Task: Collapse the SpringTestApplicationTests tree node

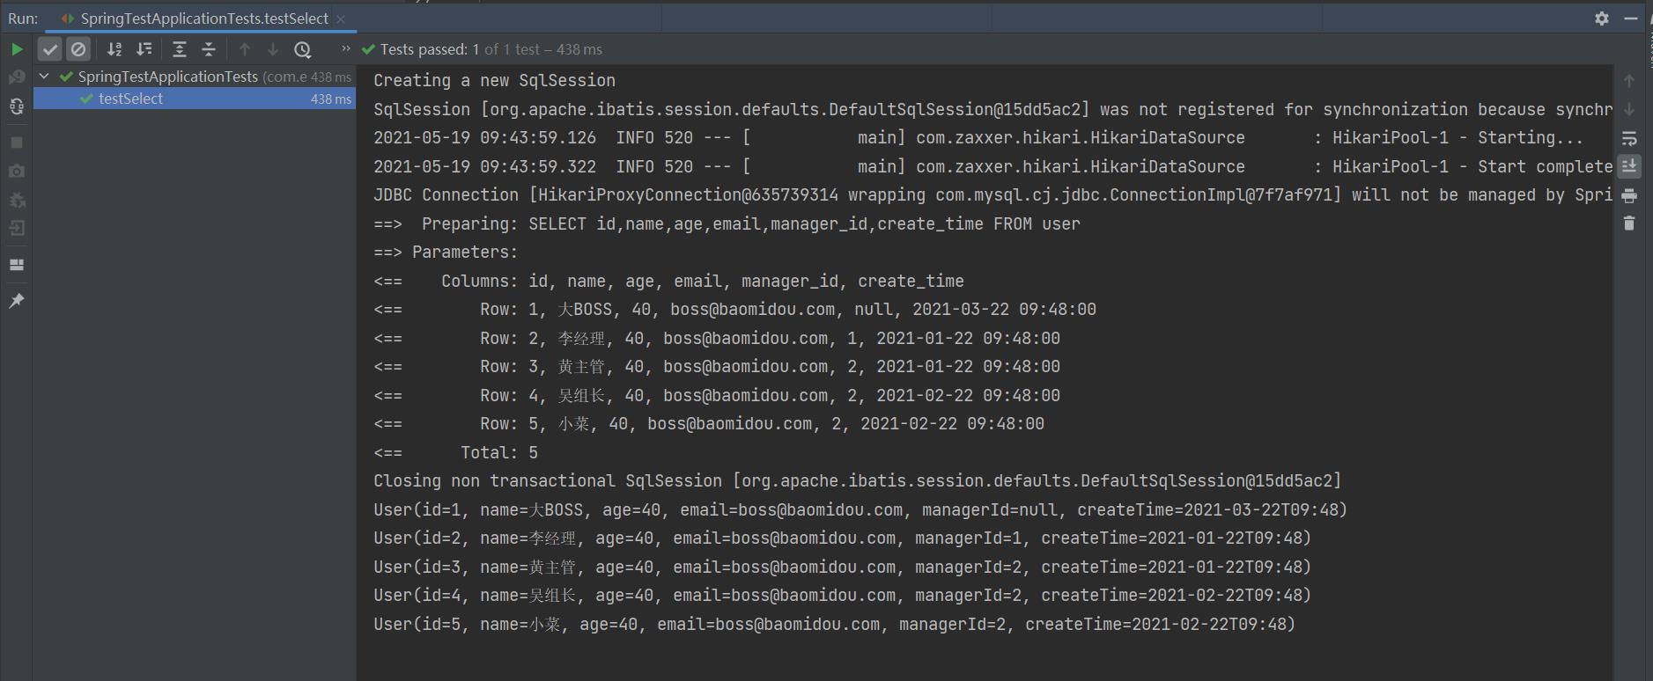Action: [44, 77]
